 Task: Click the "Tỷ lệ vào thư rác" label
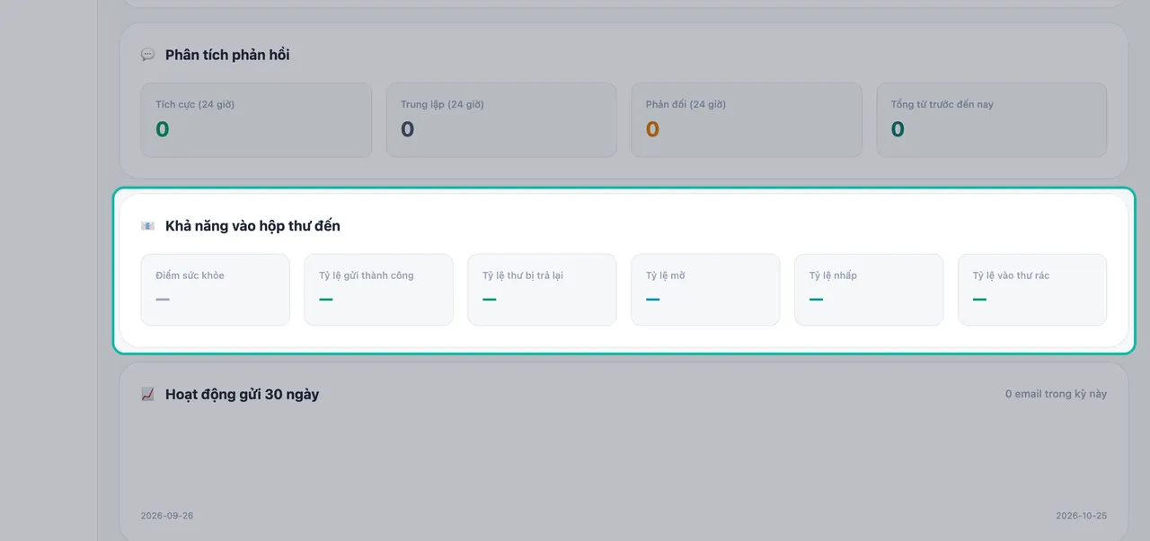[x=1011, y=275]
